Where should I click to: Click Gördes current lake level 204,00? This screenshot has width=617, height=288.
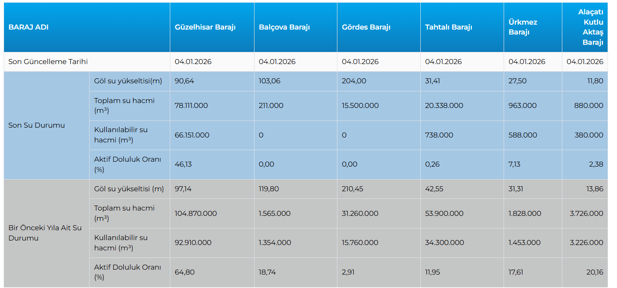point(354,81)
